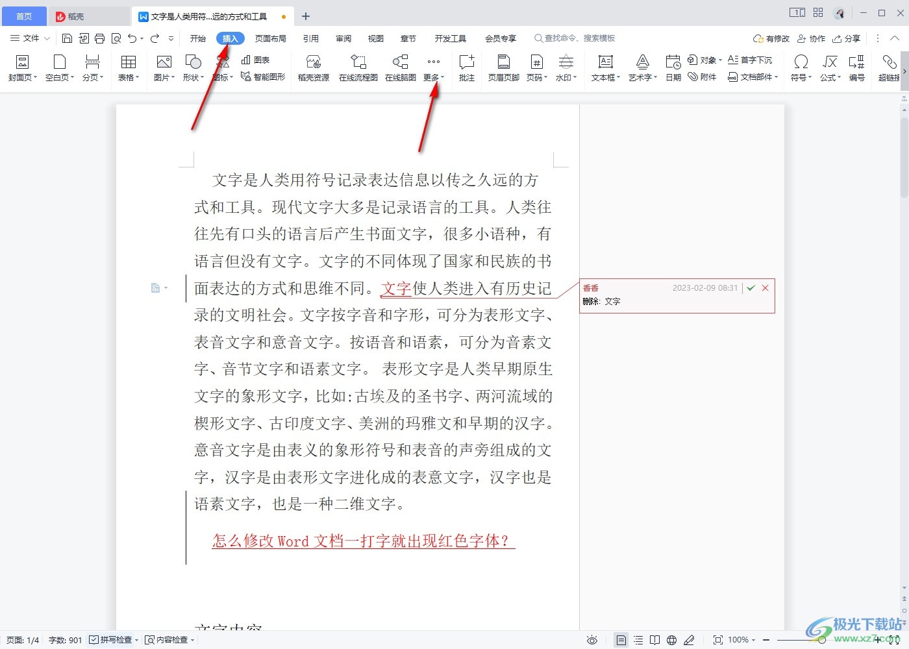The height and width of the screenshot is (649, 909).
Task: Insert a picture (图片)
Action: (x=164, y=67)
